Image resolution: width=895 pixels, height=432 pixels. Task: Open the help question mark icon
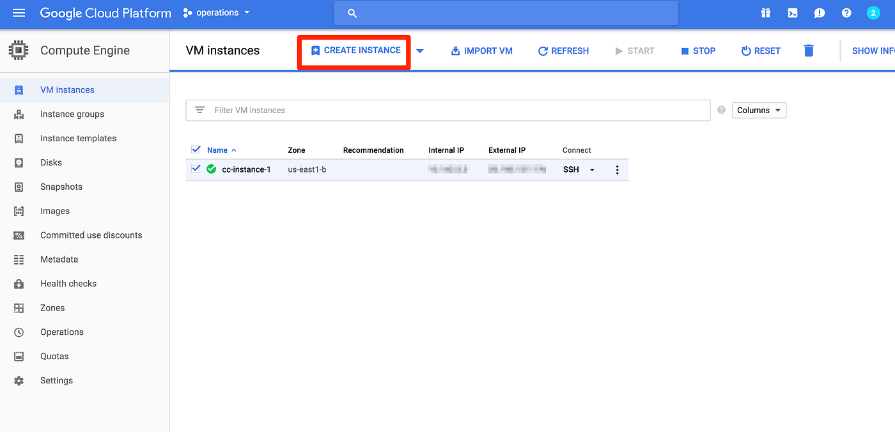[x=846, y=13]
